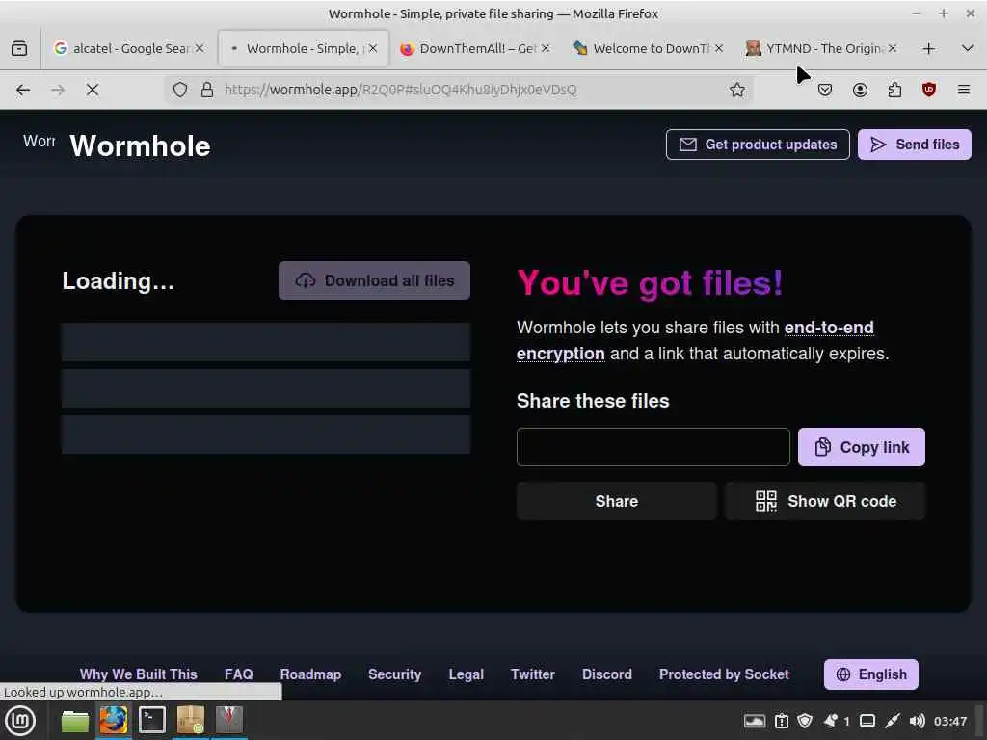Open the uBlock Origin shield icon

929,90
